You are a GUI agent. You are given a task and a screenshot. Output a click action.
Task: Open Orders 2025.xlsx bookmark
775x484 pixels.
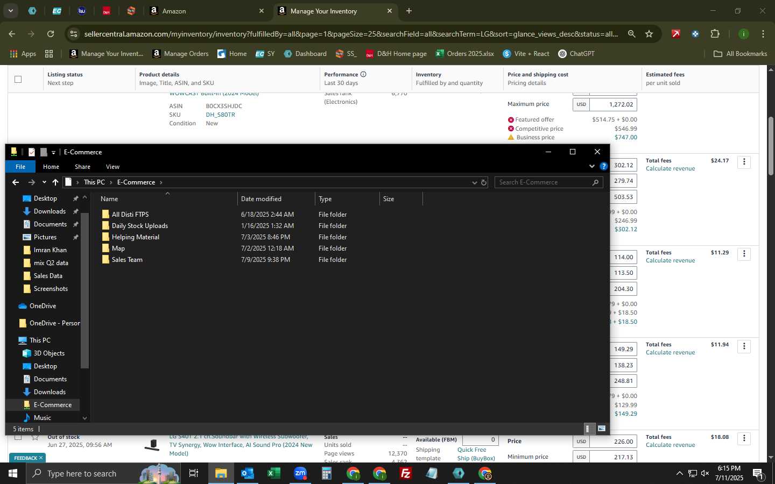pyautogui.click(x=464, y=54)
